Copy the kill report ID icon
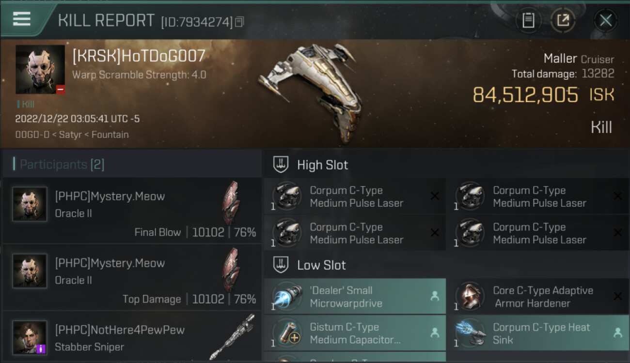This screenshot has height=363, width=630. point(239,22)
